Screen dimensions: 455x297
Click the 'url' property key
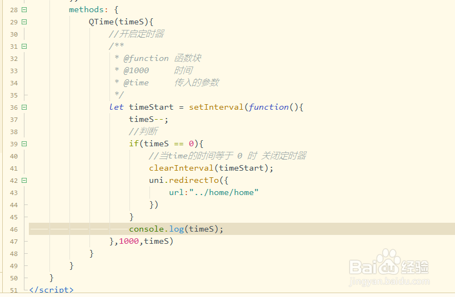click(x=177, y=192)
